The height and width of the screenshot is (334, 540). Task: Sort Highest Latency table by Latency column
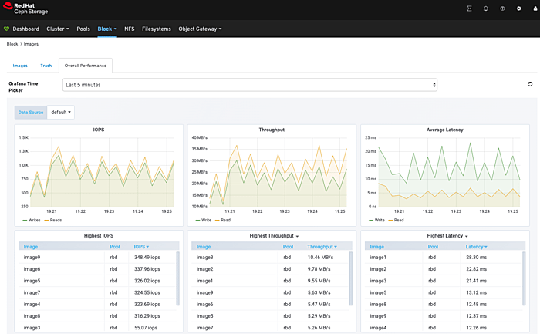click(475, 247)
